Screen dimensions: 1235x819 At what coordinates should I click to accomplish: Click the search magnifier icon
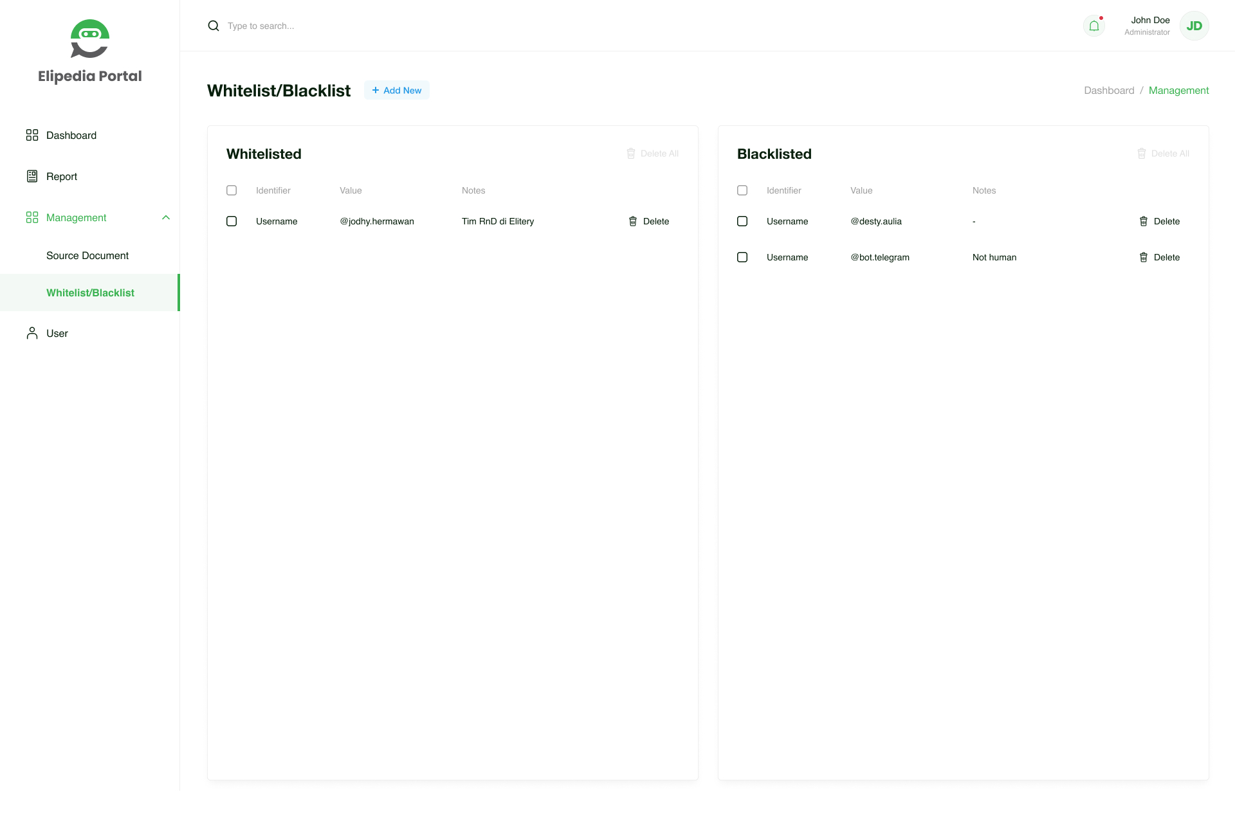click(x=214, y=26)
